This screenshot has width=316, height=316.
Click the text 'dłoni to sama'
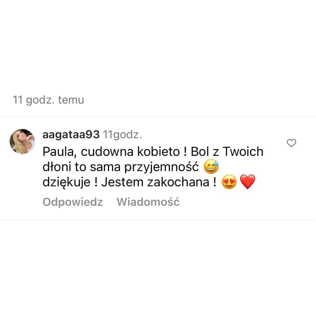coord(81,167)
